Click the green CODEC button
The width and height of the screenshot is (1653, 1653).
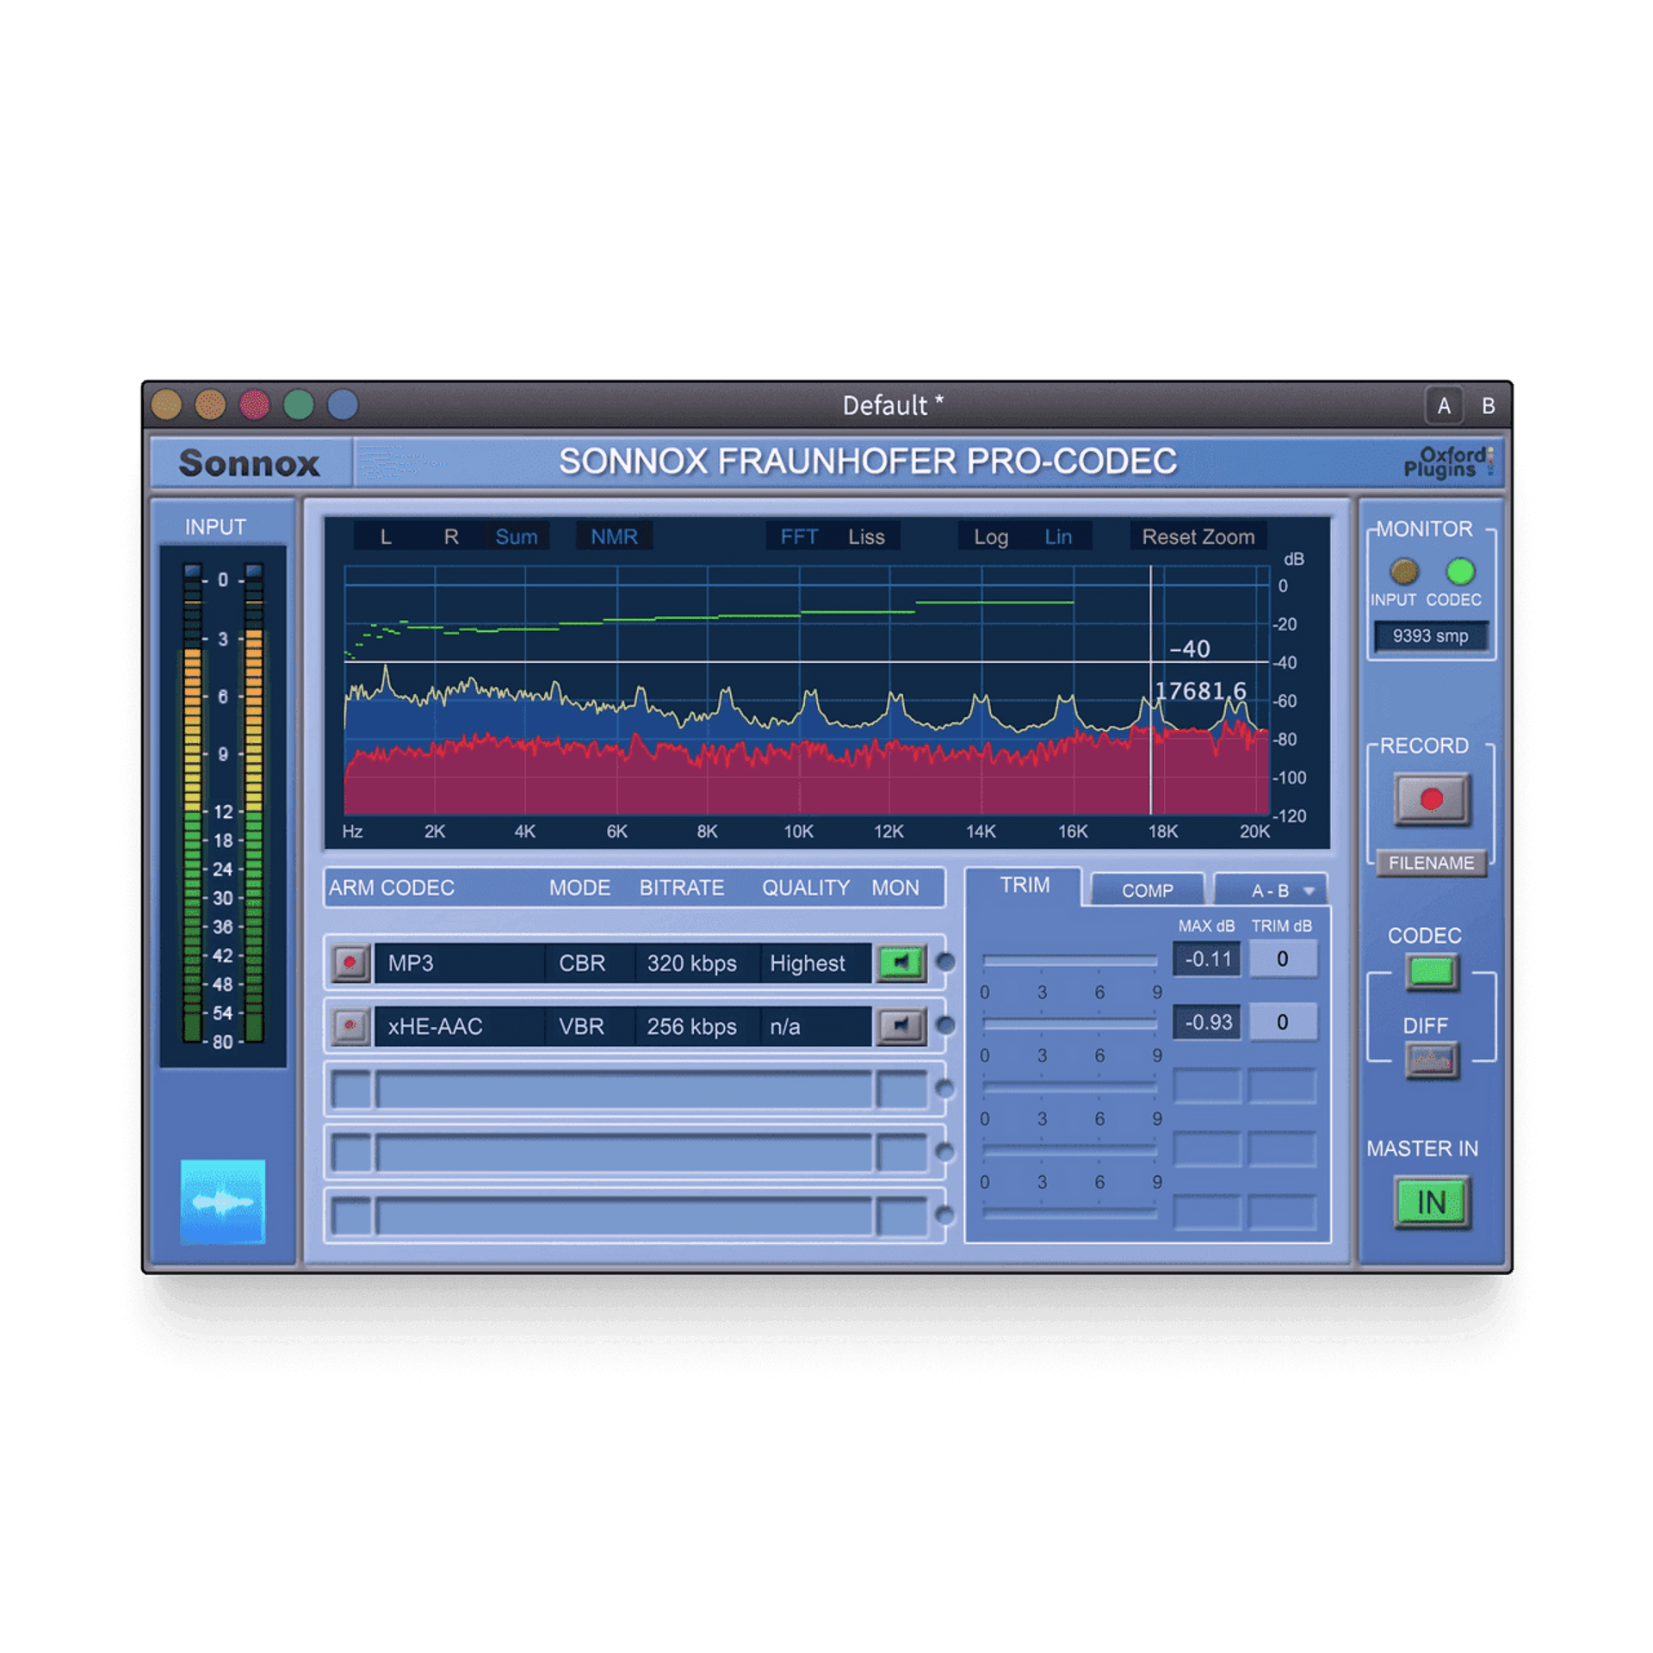point(1431,972)
